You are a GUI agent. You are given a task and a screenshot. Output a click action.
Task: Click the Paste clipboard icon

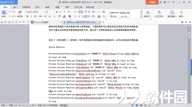coord(4,12)
